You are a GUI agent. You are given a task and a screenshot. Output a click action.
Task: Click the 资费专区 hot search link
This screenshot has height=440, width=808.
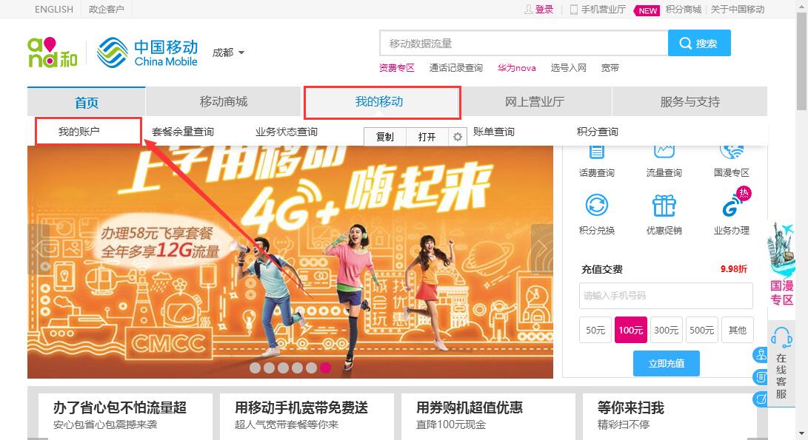(397, 68)
